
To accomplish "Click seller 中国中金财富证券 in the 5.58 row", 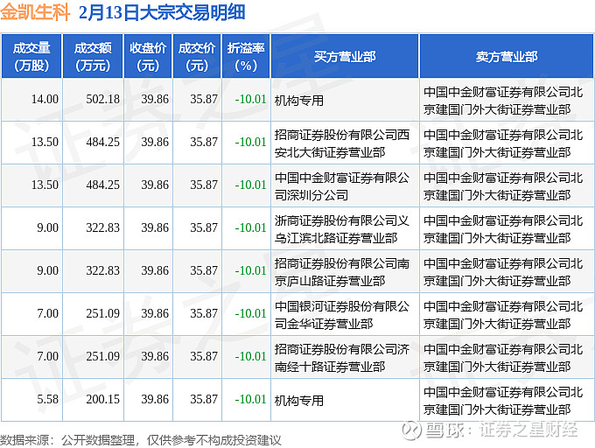I will [503, 401].
